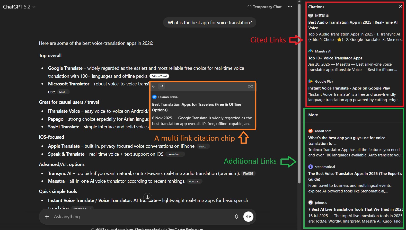Click the 'SayHi Translate' list item text

tap(64, 127)
